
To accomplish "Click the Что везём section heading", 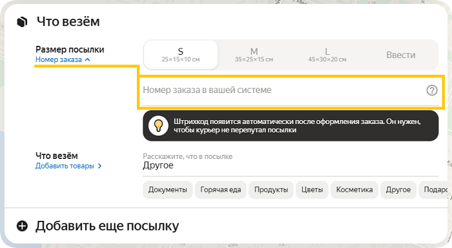I will coord(68,21).
